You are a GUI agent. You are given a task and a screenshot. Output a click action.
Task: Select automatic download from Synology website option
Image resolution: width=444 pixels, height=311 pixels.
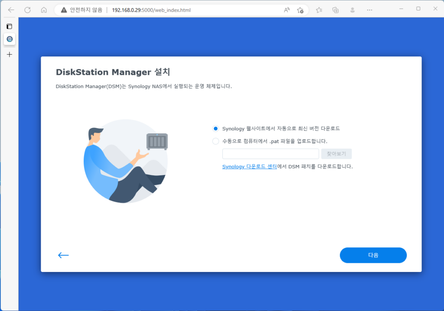[x=215, y=129]
